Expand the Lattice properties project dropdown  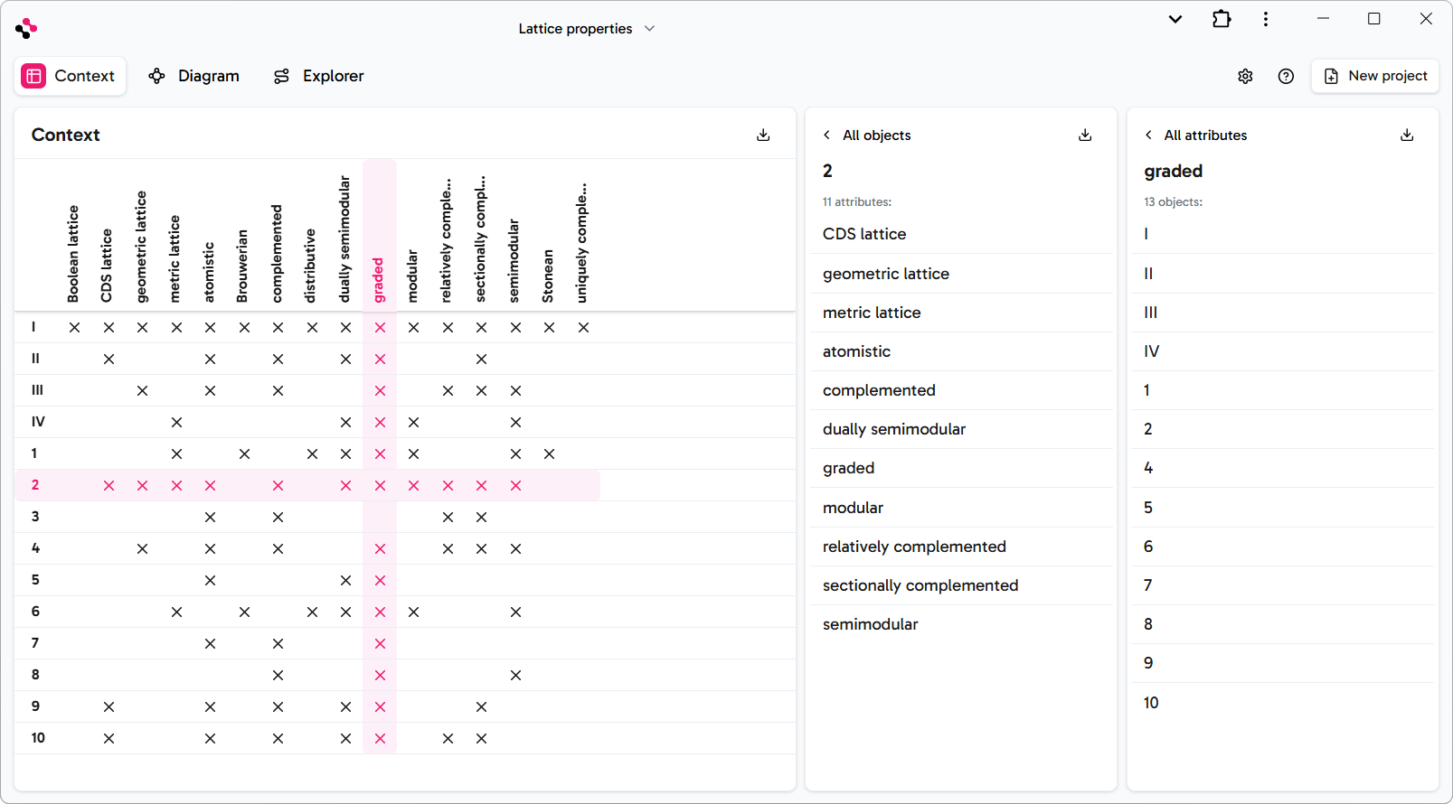coord(586,29)
